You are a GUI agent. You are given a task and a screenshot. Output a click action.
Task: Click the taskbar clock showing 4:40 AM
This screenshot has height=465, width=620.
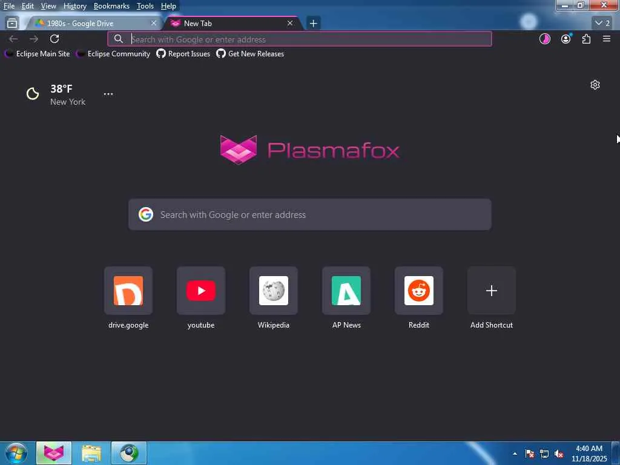[589, 453]
